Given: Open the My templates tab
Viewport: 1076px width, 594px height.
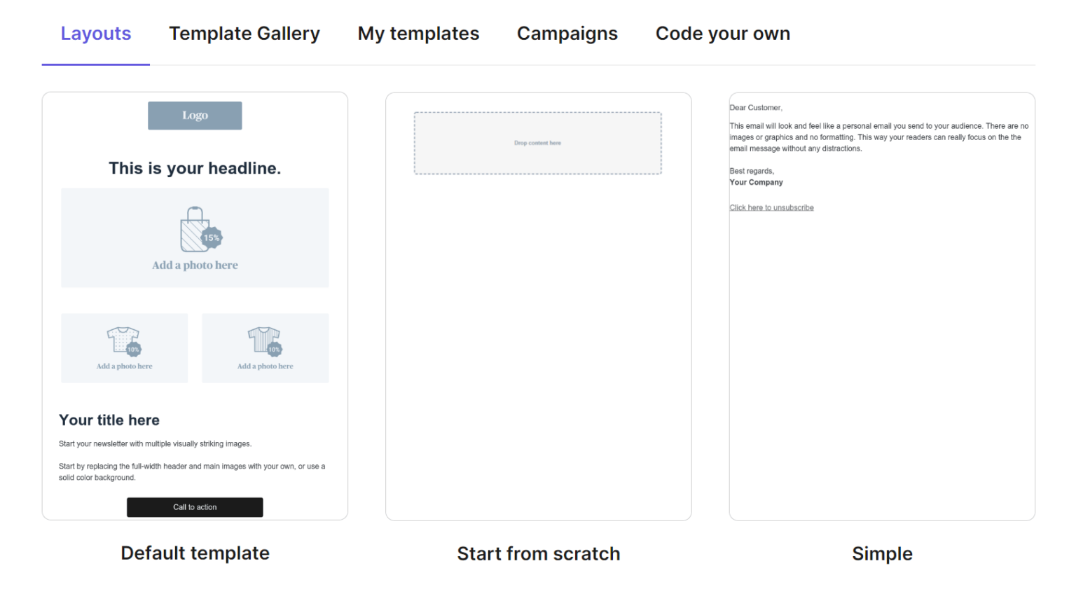Looking at the screenshot, I should tap(418, 33).
